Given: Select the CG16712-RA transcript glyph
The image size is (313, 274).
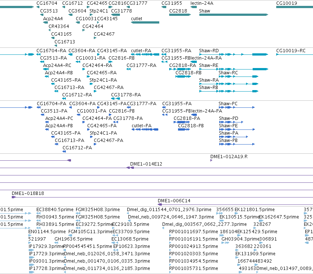Looking at the screenshot, I should tap(64, 99).
